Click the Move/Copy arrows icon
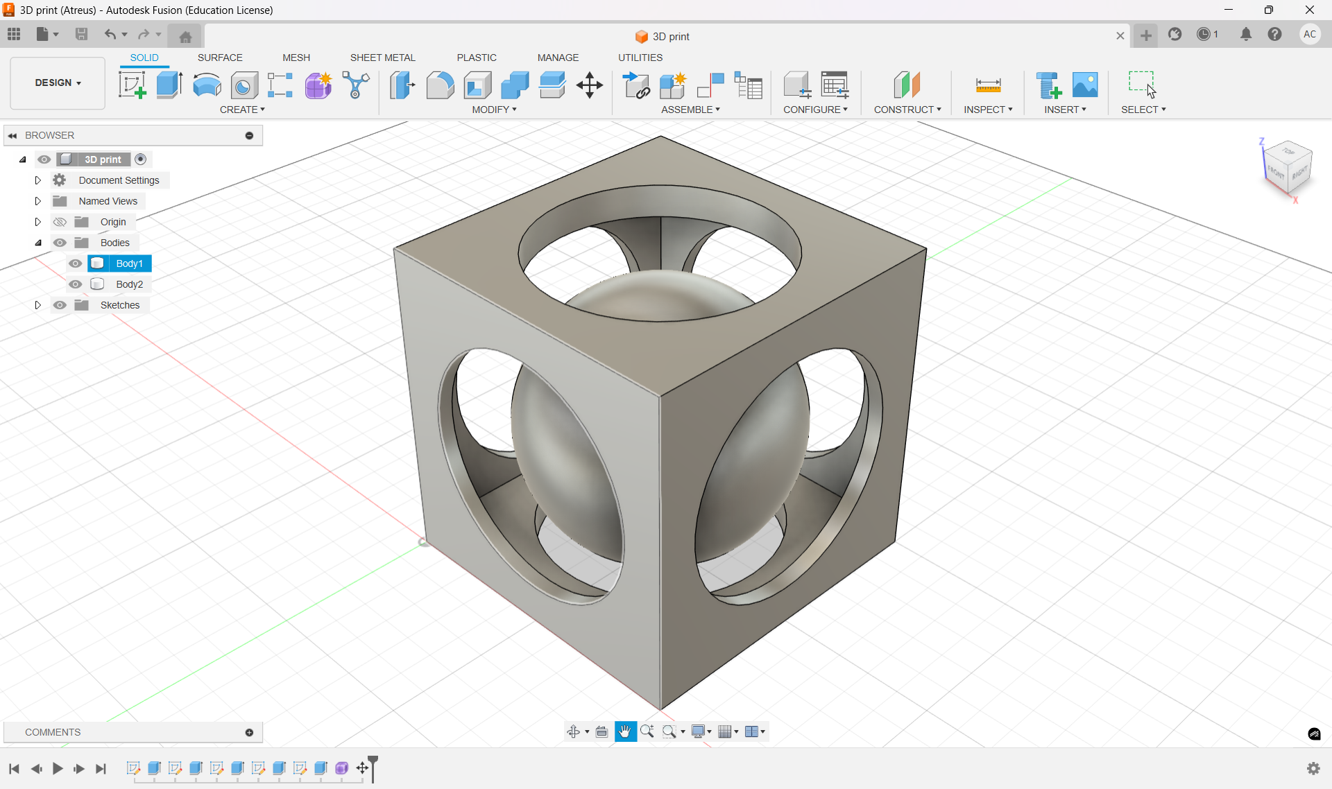The height and width of the screenshot is (789, 1332). click(x=590, y=85)
